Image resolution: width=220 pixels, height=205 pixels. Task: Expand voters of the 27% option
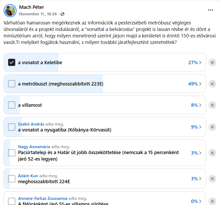(195, 62)
